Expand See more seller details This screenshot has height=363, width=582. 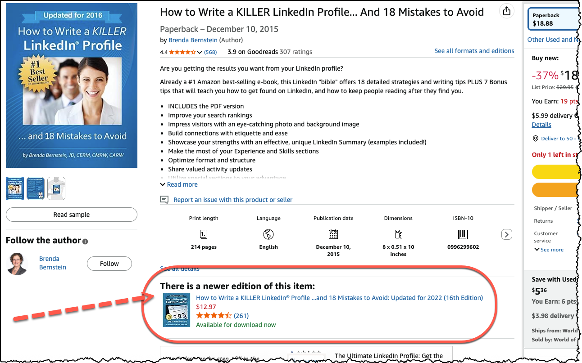549,250
